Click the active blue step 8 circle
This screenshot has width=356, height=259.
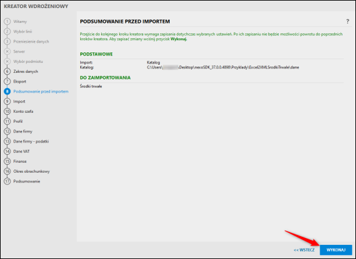[x=7, y=91]
